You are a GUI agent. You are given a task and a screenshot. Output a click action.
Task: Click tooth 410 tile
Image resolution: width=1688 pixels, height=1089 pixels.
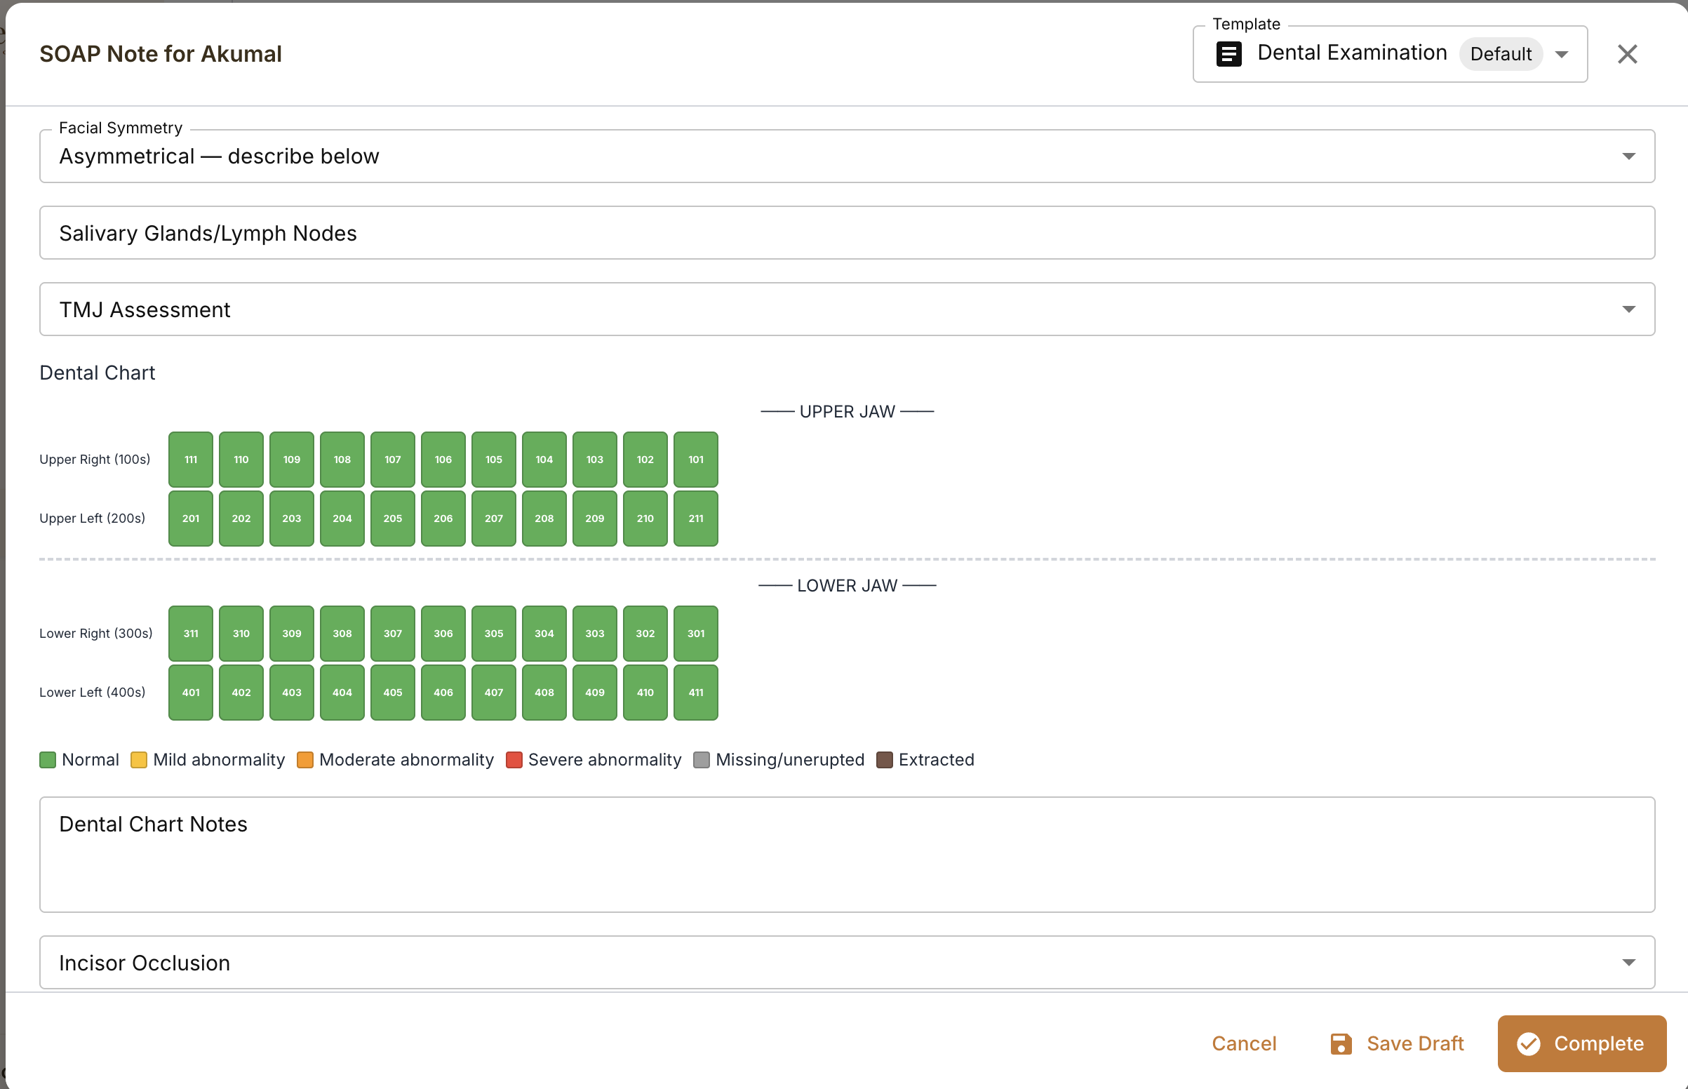point(645,693)
